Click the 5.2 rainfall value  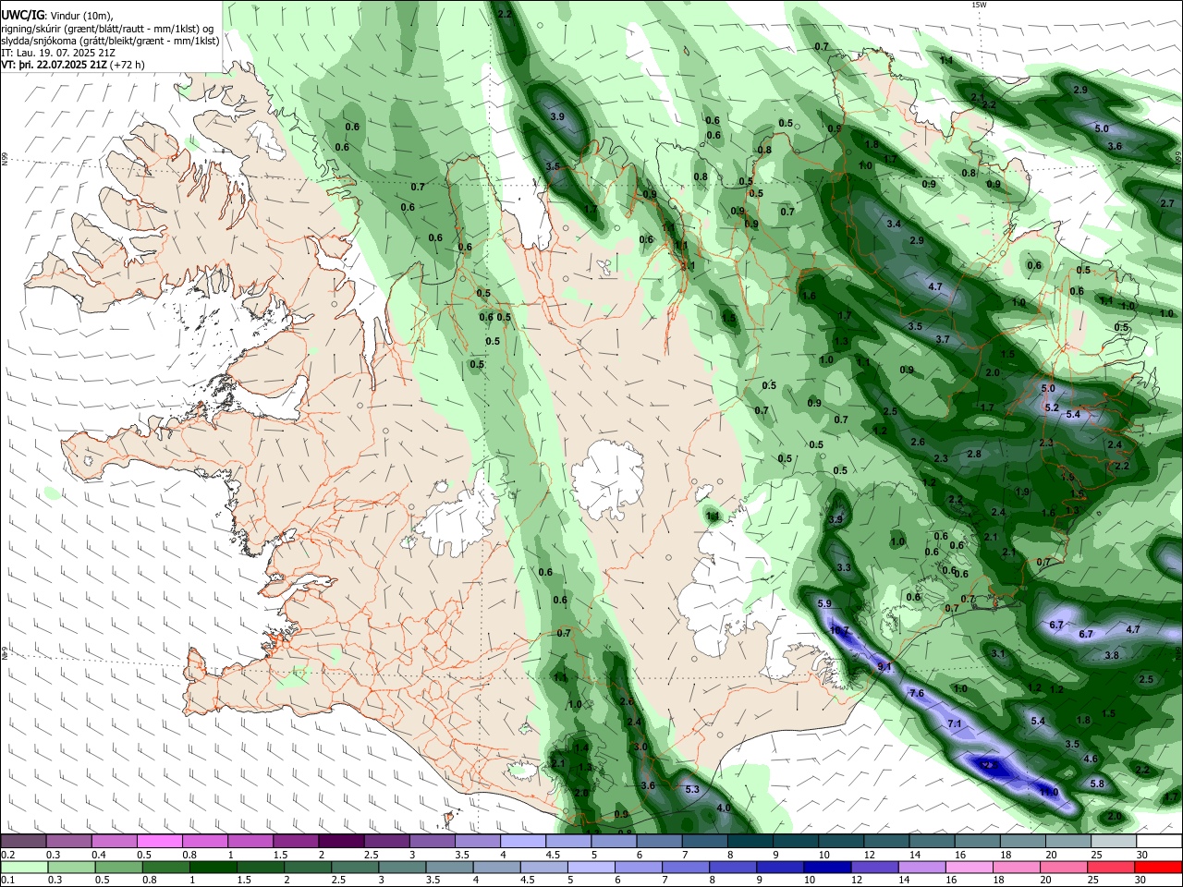pyautogui.click(x=1051, y=407)
